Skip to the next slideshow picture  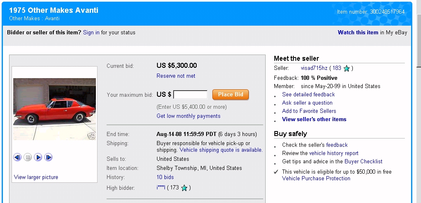click(x=48, y=157)
